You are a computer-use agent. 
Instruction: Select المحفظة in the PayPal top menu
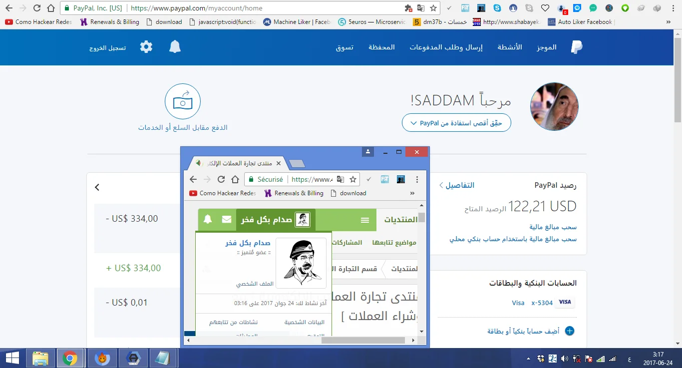[x=381, y=47]
